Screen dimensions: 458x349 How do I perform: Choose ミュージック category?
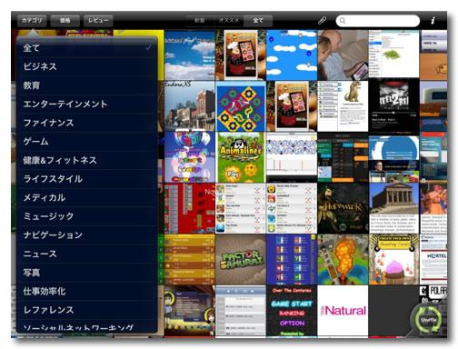pyautogui.click(x=87, y=216)
